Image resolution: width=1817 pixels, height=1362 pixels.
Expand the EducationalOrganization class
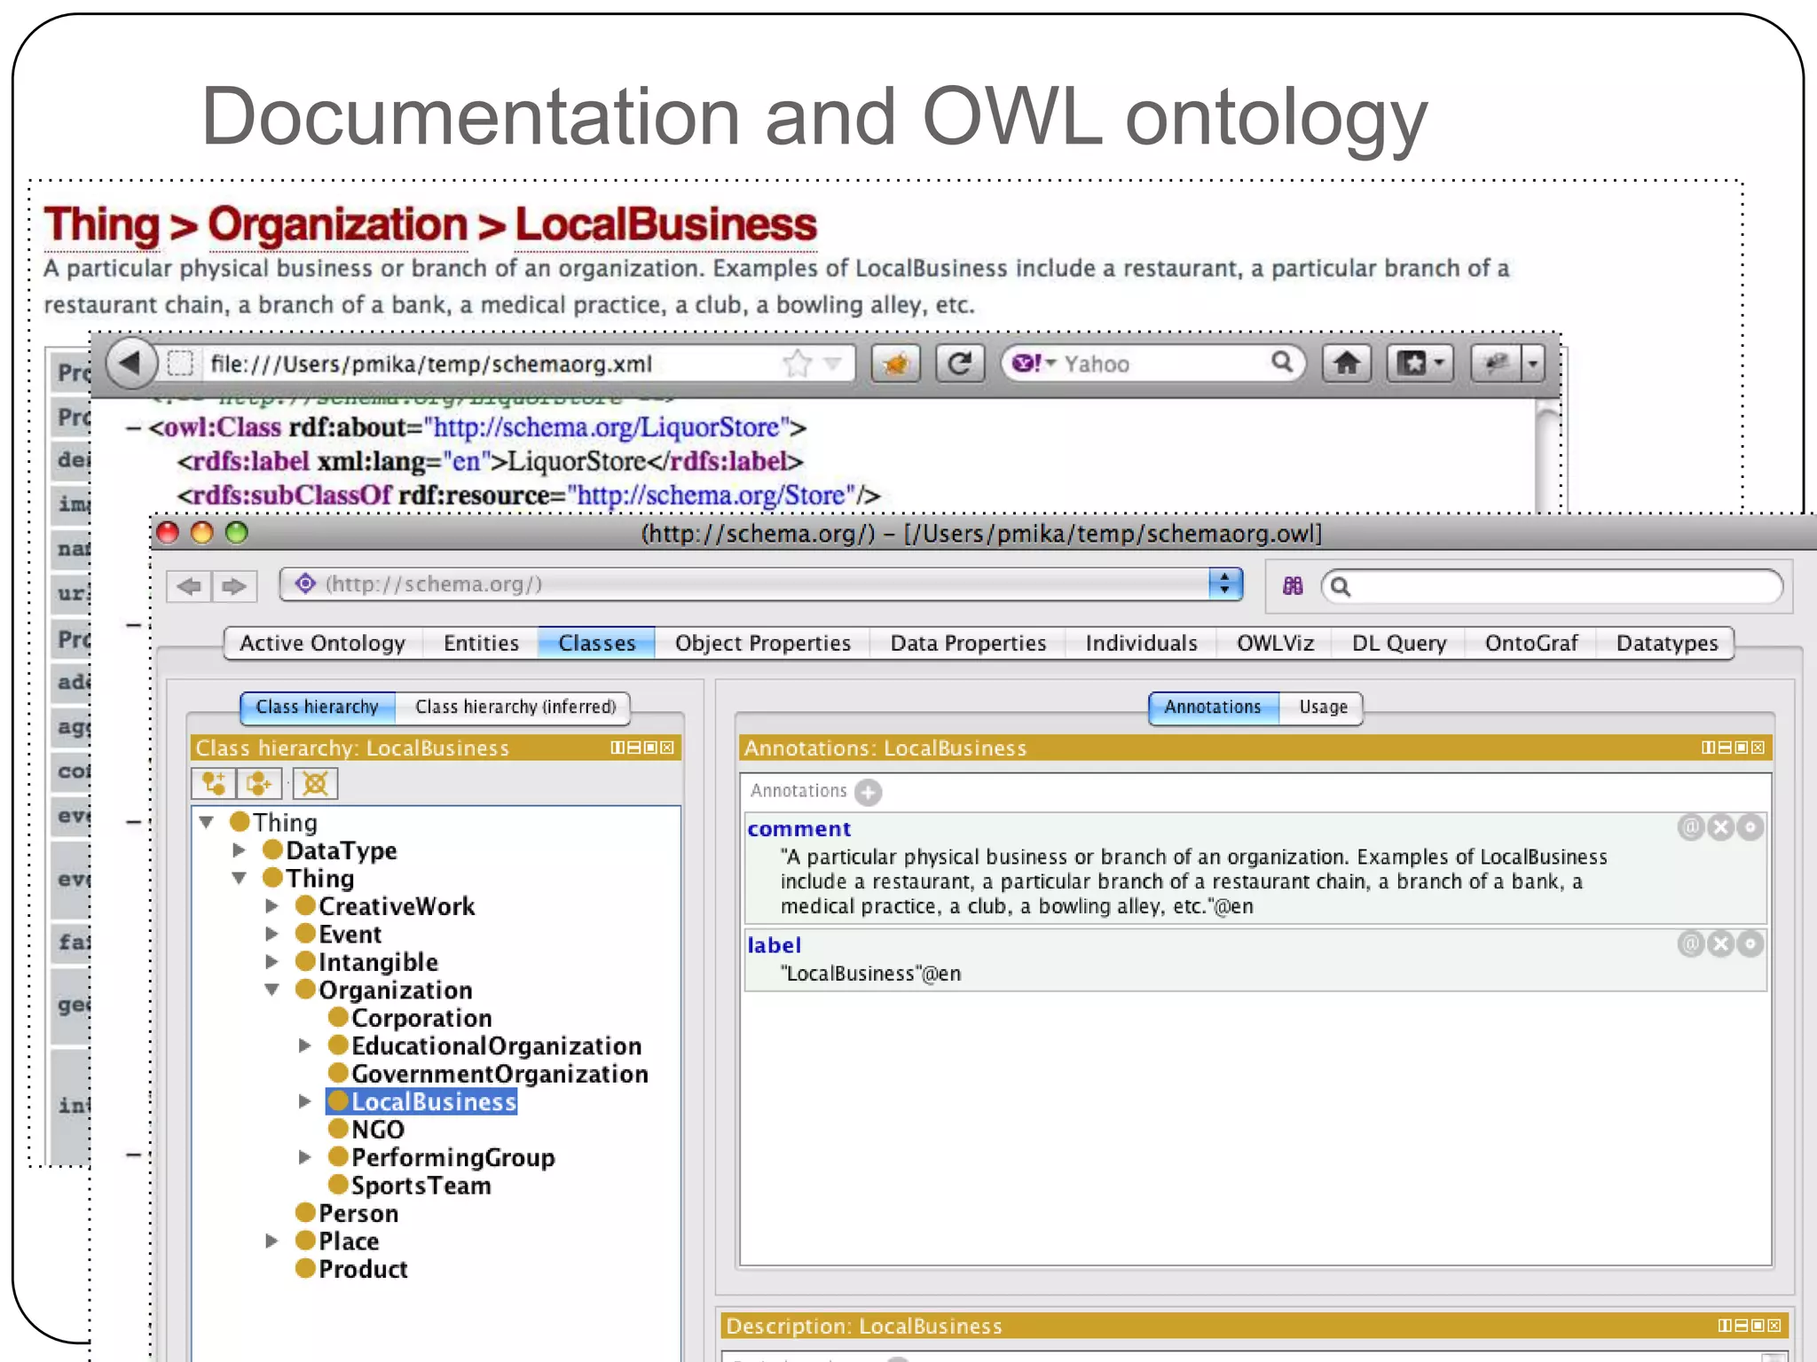pyautogui.click(x=305, y=1045)
